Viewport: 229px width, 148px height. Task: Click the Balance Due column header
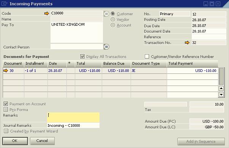[x=116, y=64]
